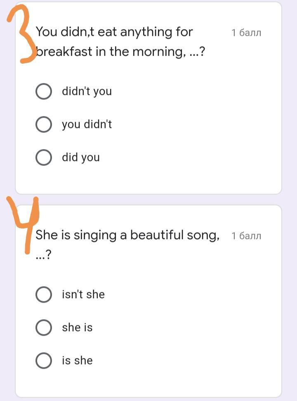297x401 pixels.
Task: Mark the "did you" radio option
Action: click(x=44, y=157)
